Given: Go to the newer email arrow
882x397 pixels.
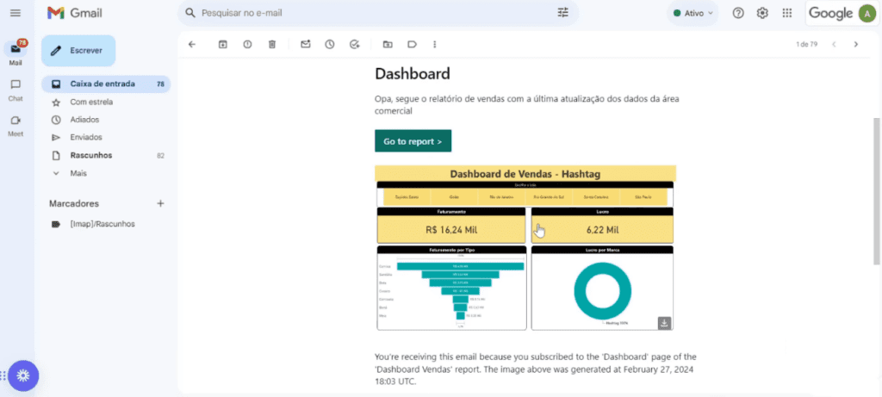Looking at the screenshot, I should pyautogui.click(x=834, y=45).
